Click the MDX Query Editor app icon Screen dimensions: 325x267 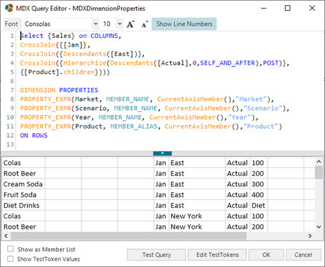pos(9,8)
